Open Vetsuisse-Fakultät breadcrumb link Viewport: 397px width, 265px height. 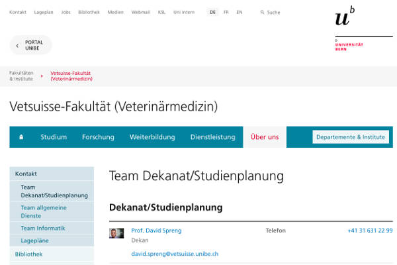coord(71,76)
